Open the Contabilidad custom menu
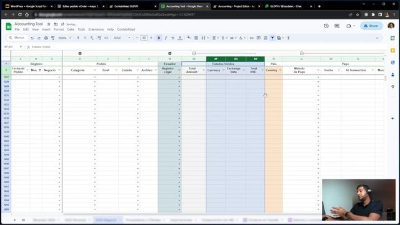 click(x=126, y=29)
